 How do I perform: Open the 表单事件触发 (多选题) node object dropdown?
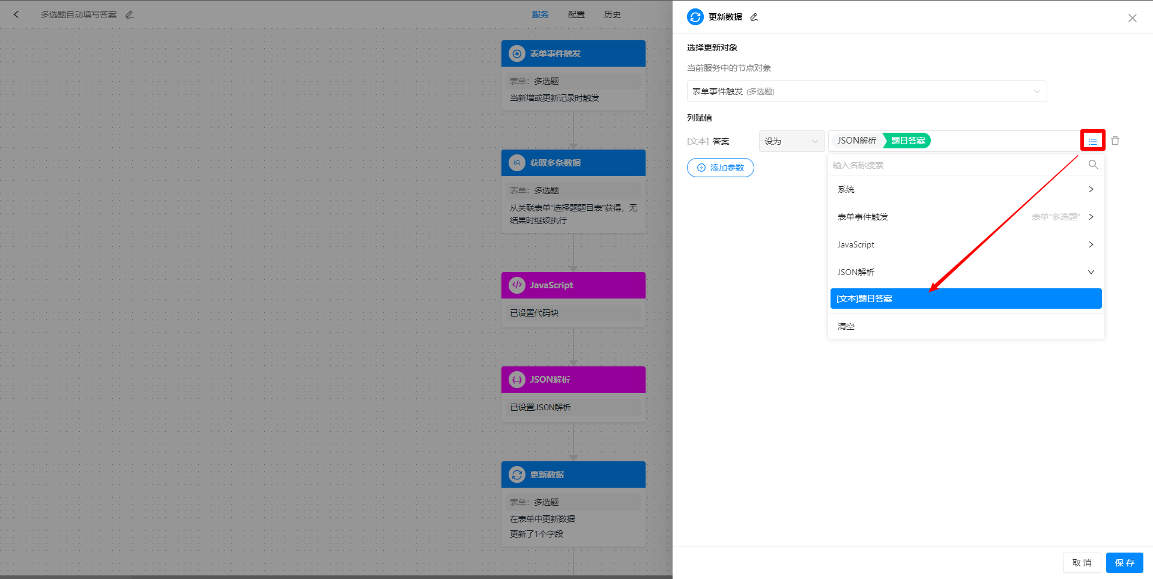tap(867, 91)
